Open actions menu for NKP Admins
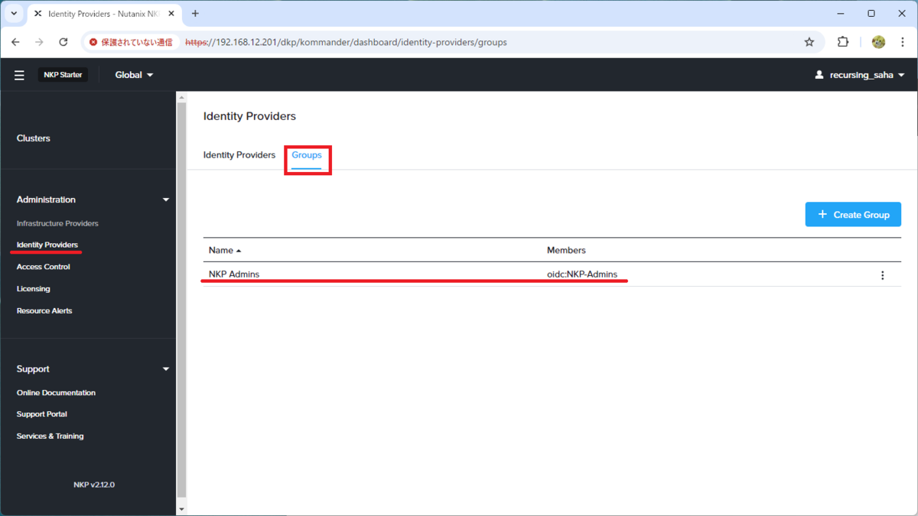918x516 pixels. [x=882, y=275]
